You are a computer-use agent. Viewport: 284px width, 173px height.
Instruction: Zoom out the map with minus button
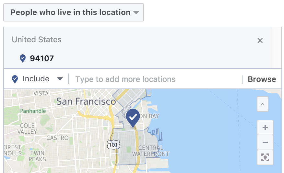coord(265,142)
